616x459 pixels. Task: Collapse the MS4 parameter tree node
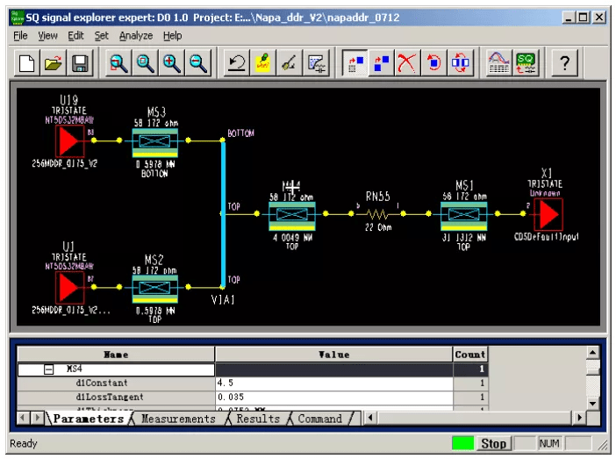tap(49, 369)
